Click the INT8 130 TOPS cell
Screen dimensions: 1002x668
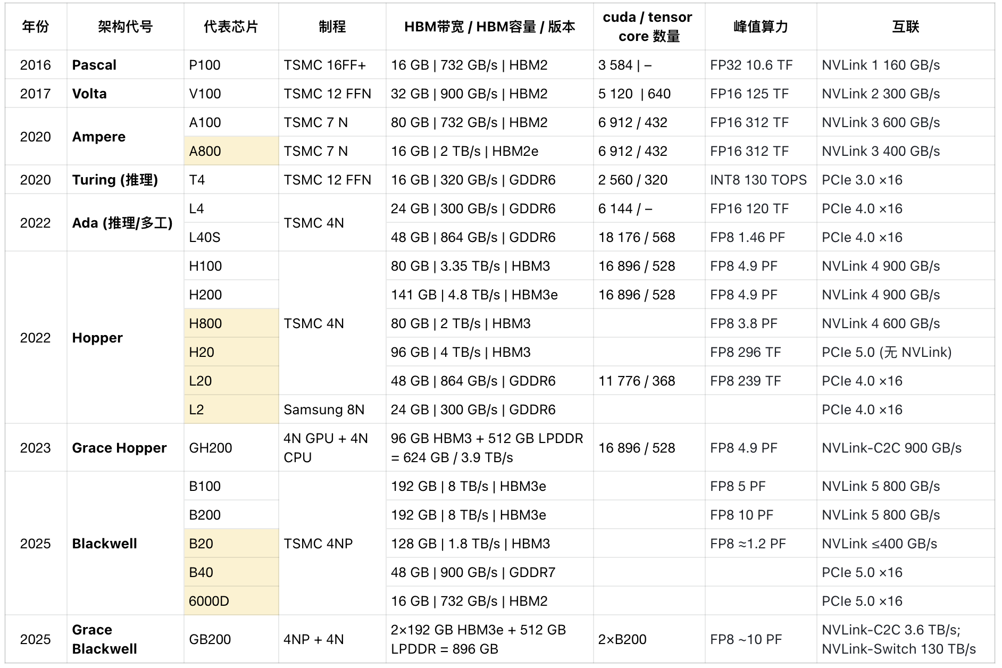761,180
